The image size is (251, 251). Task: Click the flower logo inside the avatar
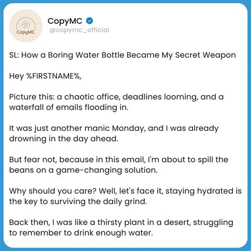26,24
